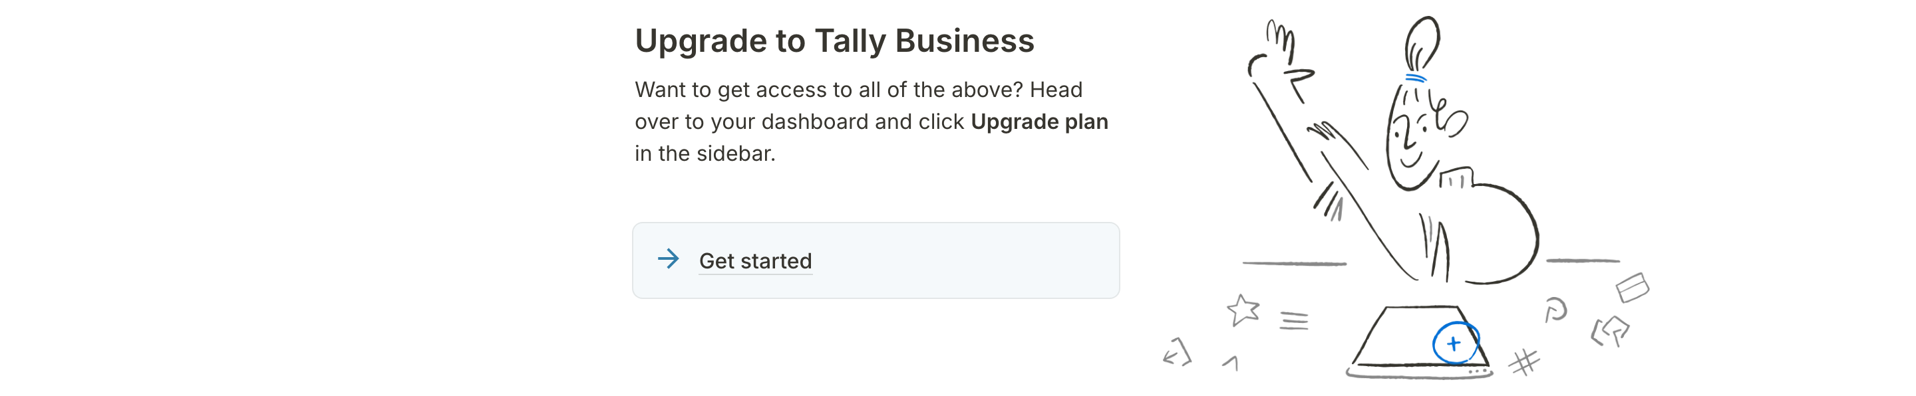Click the spiral loop doodle
Viewport: 1916px width, 396px height.
[x=1555, y=309]
